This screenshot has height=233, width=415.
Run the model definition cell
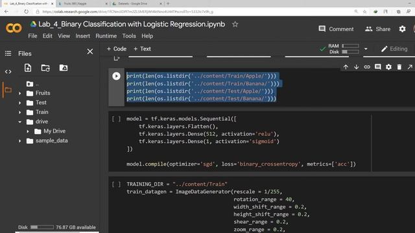pyautogui.click(x=116, y=119)
